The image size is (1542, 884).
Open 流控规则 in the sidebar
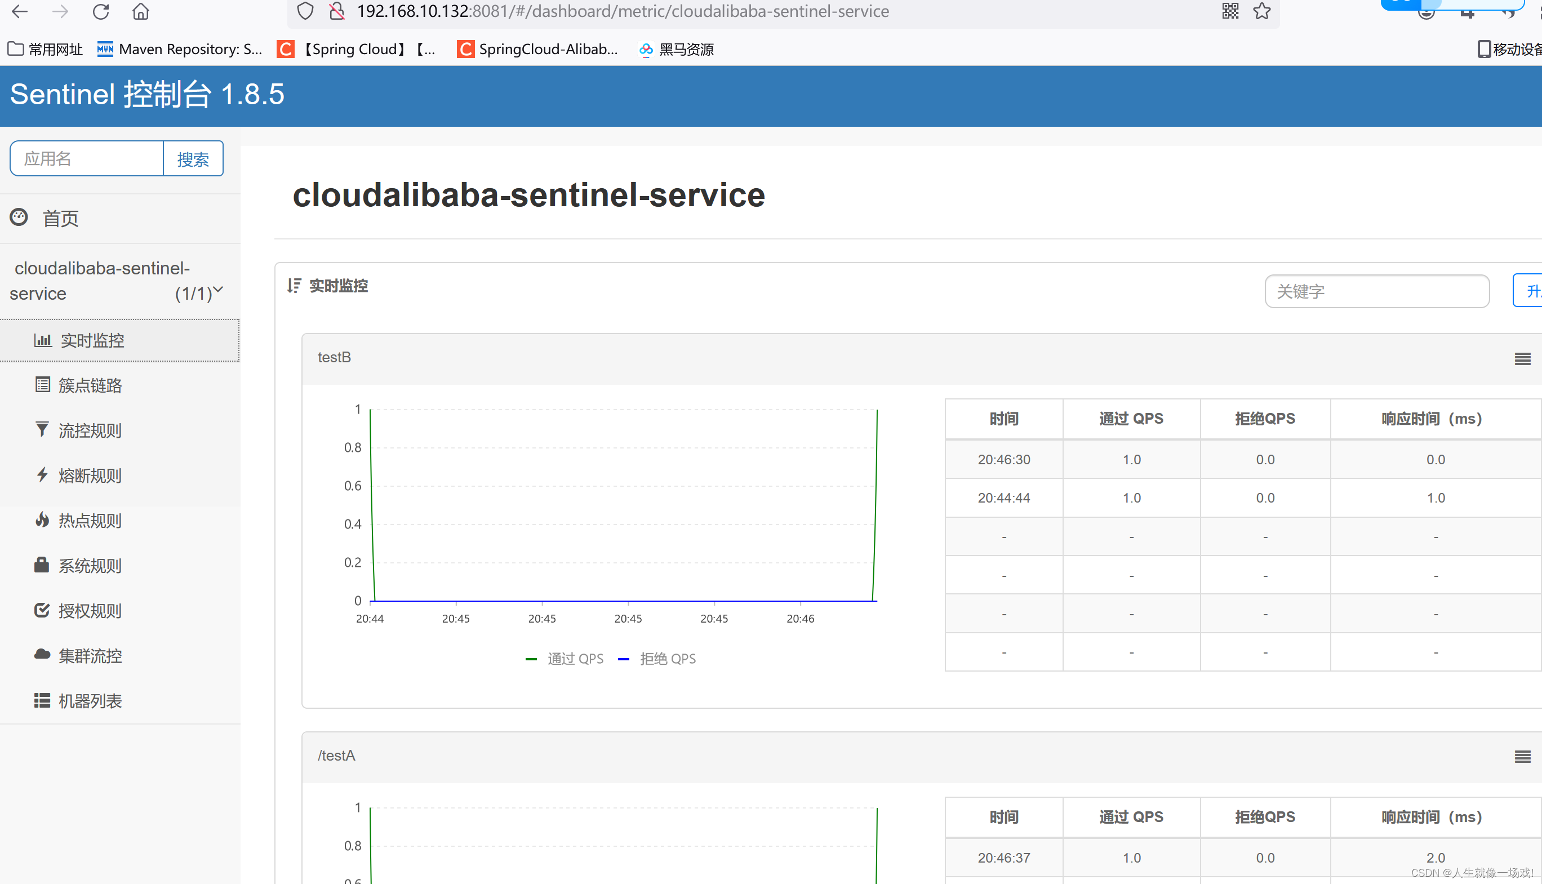click(90, 430)
